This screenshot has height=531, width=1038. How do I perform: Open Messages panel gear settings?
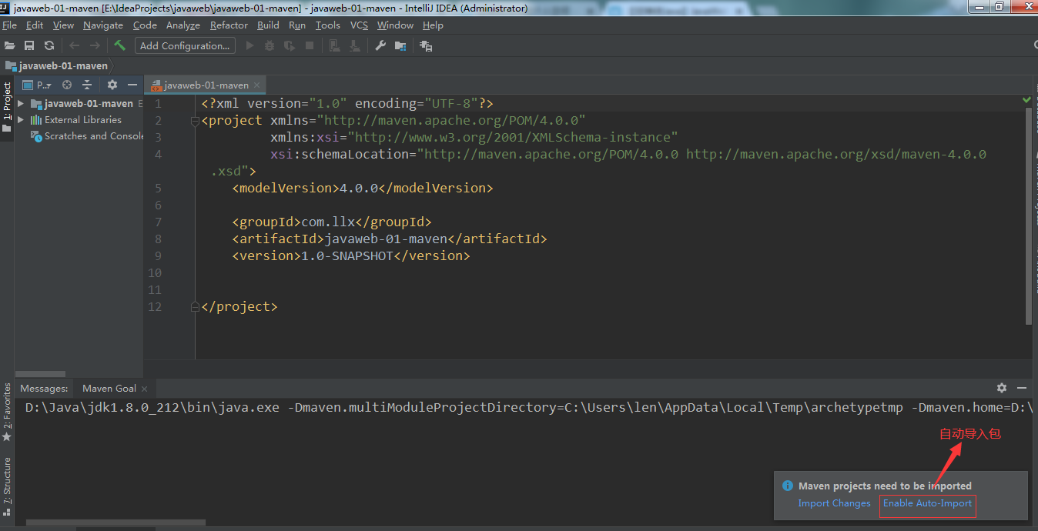1002,388
